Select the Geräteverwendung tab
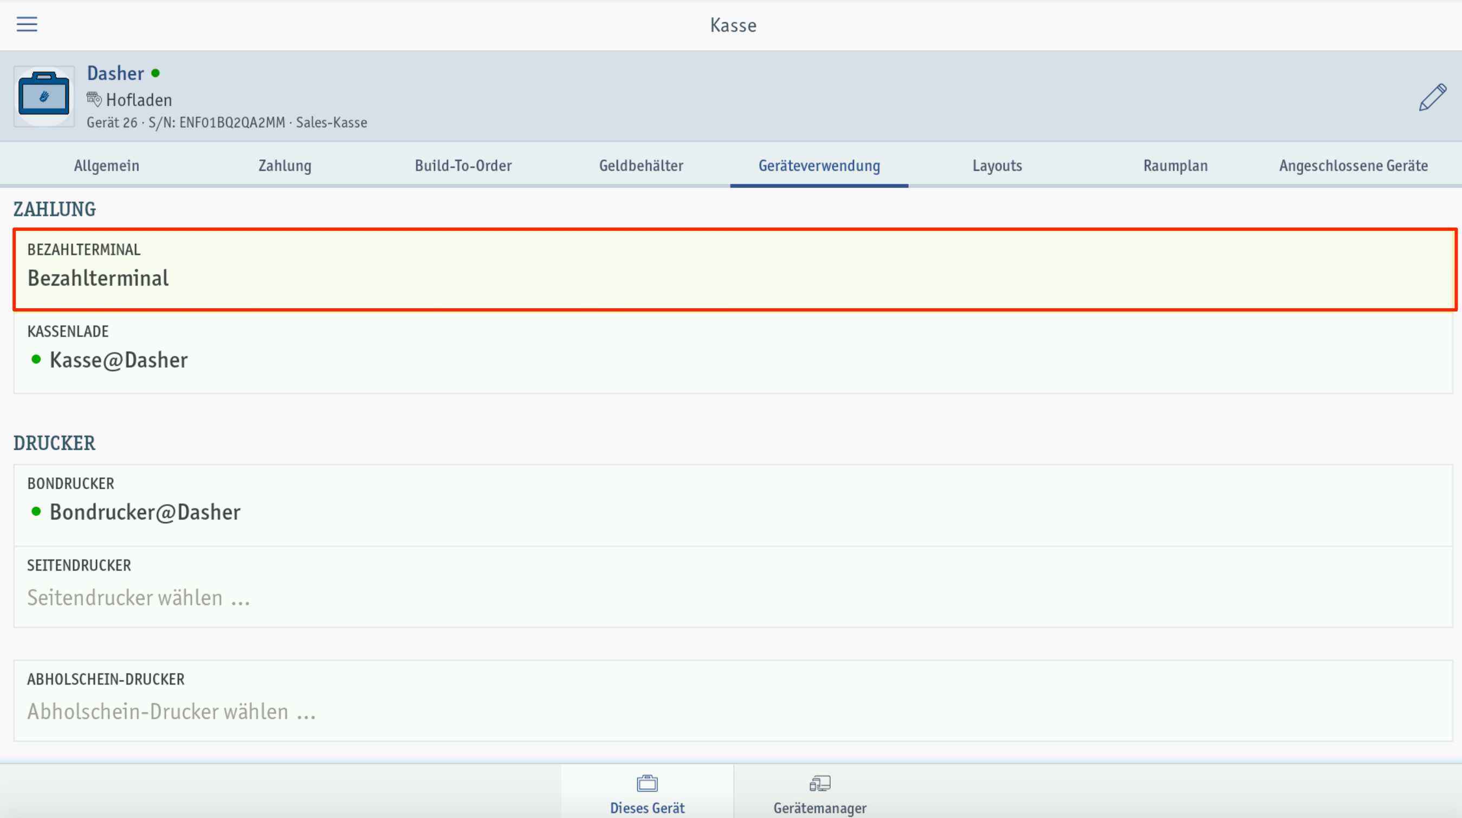The image size is (1462, 818). coord(819,166)
